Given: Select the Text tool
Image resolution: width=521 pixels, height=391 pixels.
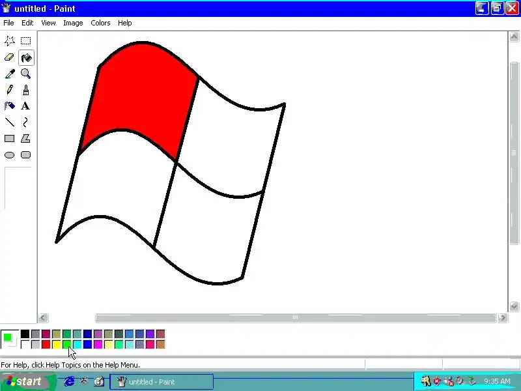Looking at the screenshot, I should [x=25, y=106].
